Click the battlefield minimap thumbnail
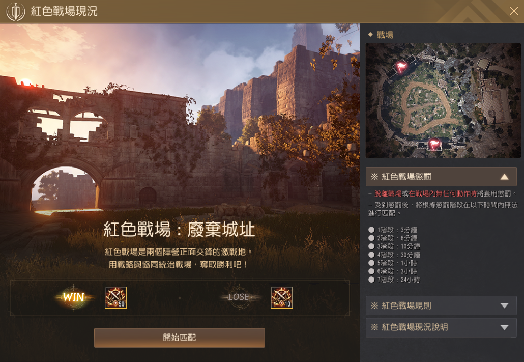524x362 pixels. 443,100
